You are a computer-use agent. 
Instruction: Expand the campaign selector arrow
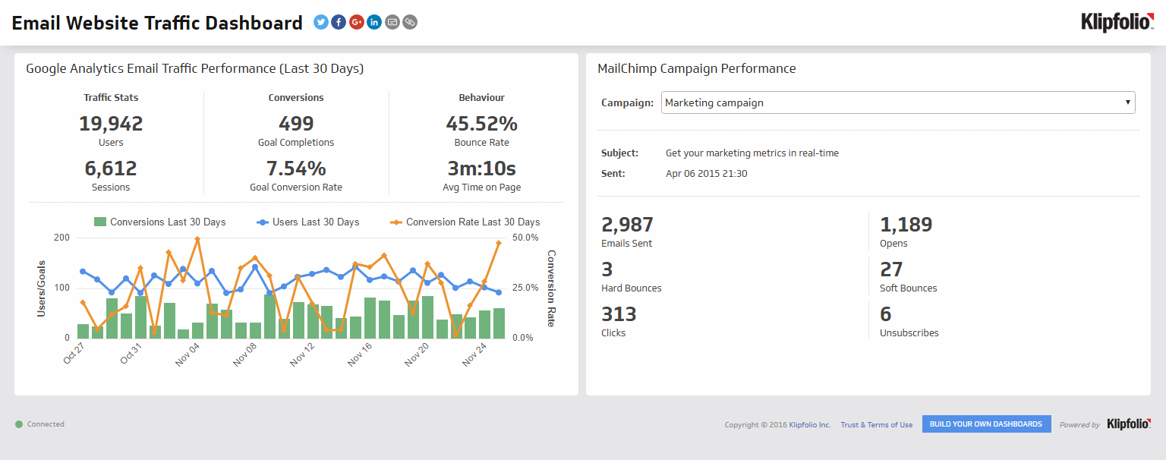(x=1127, y=102)
